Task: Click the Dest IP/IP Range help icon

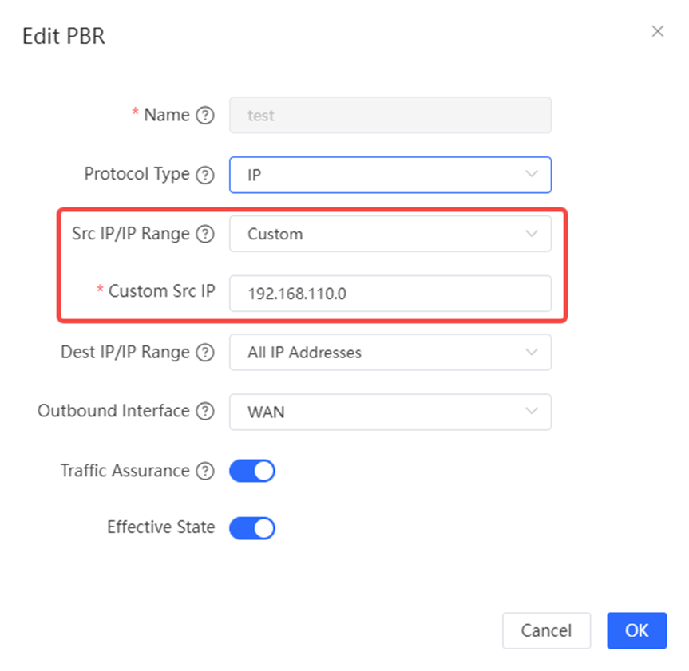Action: (204, 352)
